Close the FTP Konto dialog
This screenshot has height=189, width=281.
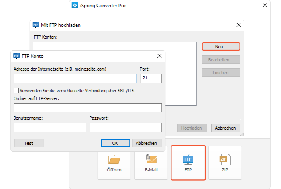coord(159,56)
